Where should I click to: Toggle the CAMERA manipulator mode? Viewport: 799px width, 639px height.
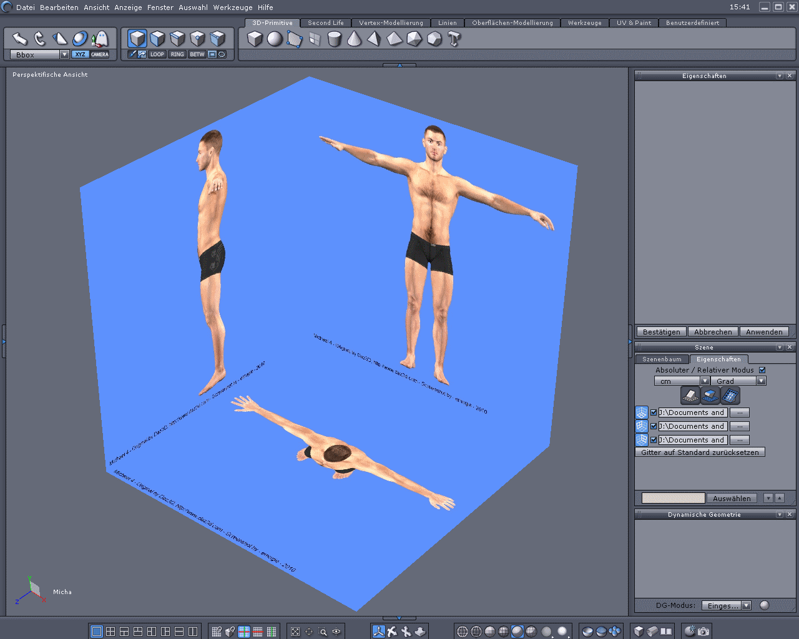pos(100,54)
